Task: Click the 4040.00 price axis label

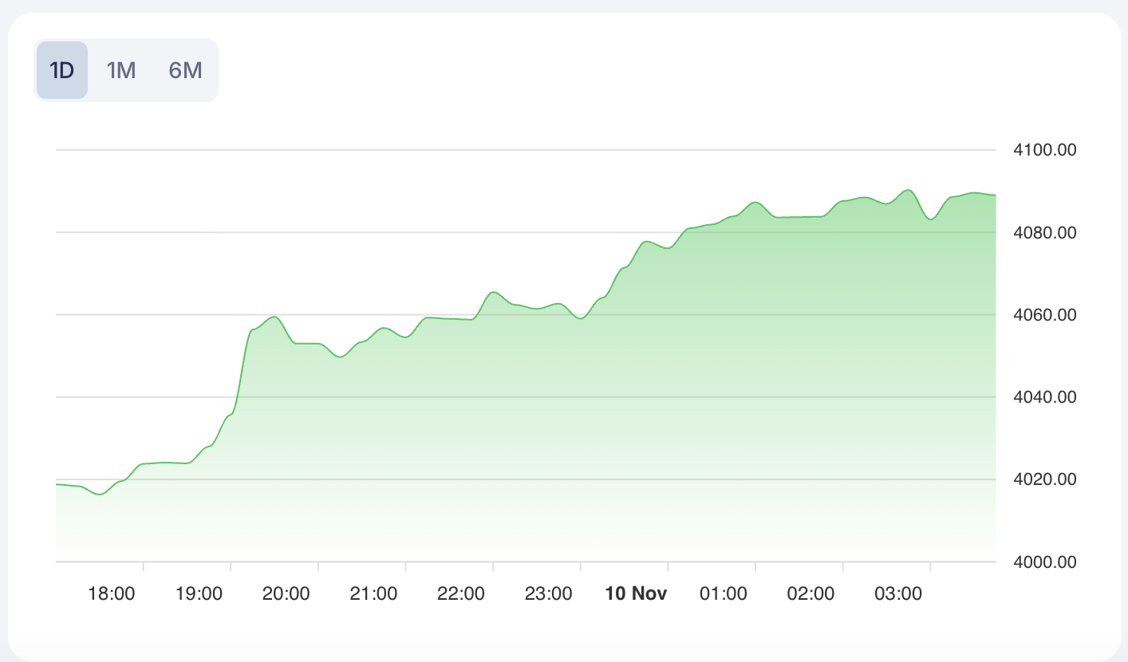Action: (x=1043, y=397)
